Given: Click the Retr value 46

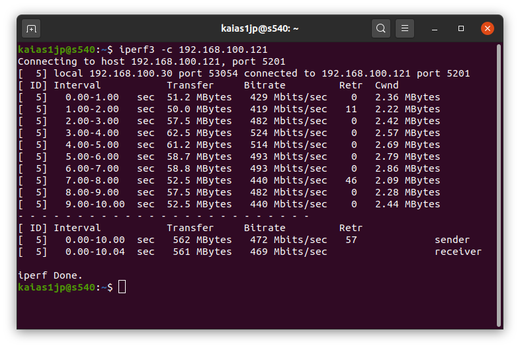Looking at the screenshot, I should pos(351,180).
